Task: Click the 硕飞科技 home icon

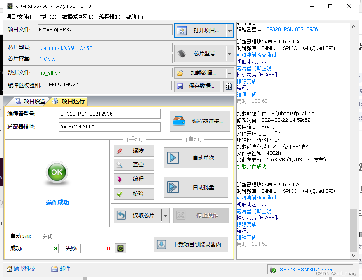Action: [9, 269]
